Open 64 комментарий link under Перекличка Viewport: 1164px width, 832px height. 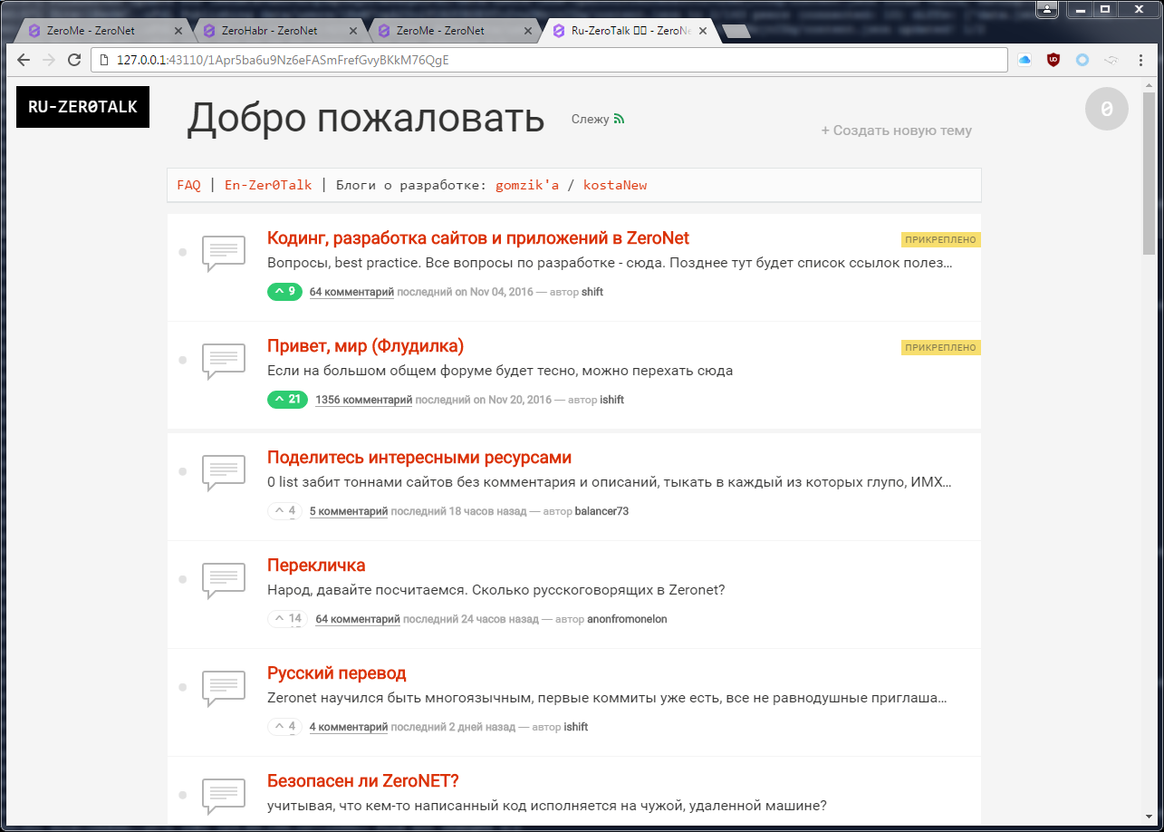tap(358, 619)
